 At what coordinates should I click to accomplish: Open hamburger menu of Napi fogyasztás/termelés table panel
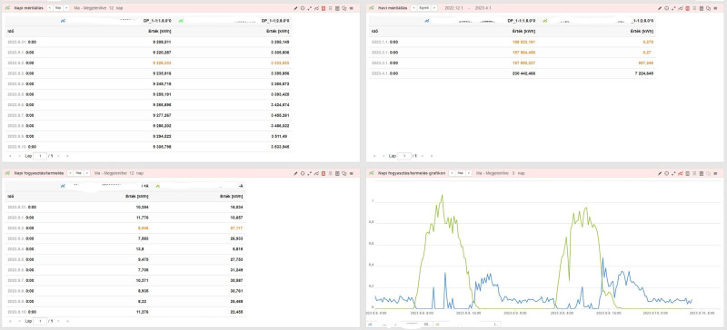click(351, 173)
